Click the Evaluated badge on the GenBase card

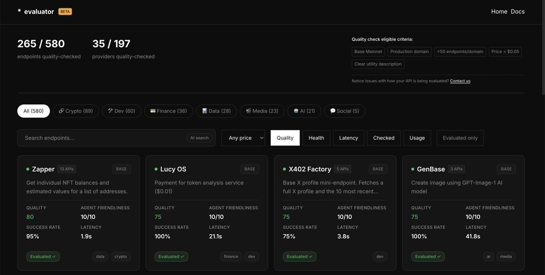pyautogui.click(x=428, y=256)
